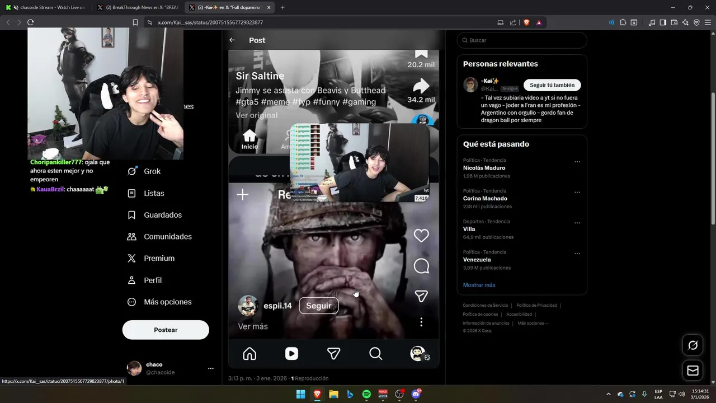This screenshot has width=716, height=403.
Task: Open a new browser tab
Action: click(x=282, y=7)
